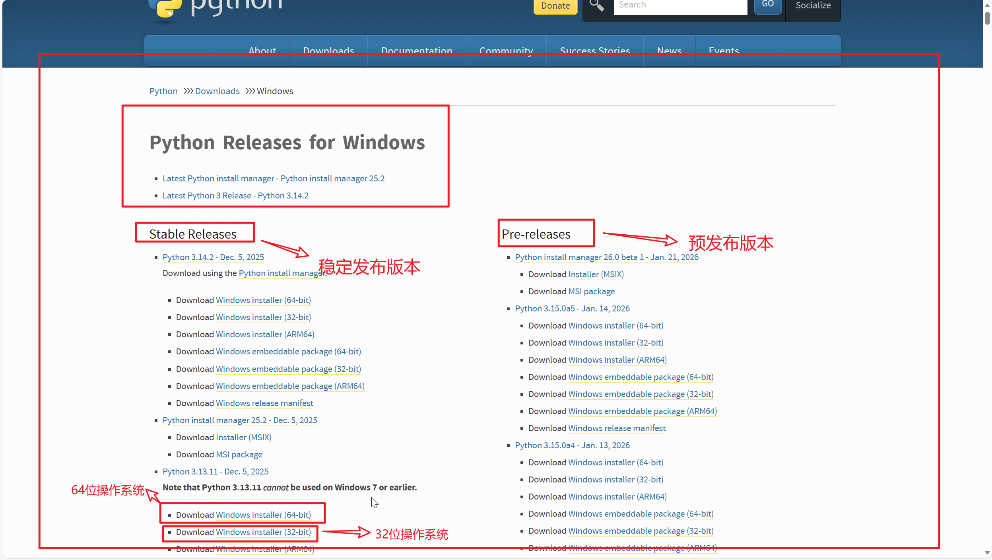Click the GO search button
The width and height of the screenshot is (992, 560).
[767, 5]
